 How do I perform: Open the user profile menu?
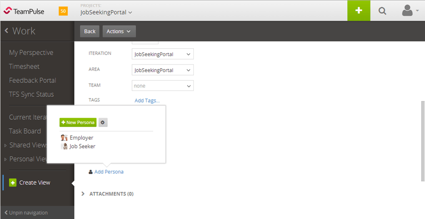pyautogui.click(x=410, y=11)
